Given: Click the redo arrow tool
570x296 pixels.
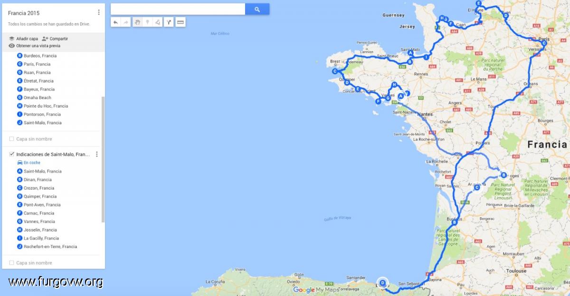Looking at the screenshot, I should tap(125, 22).
